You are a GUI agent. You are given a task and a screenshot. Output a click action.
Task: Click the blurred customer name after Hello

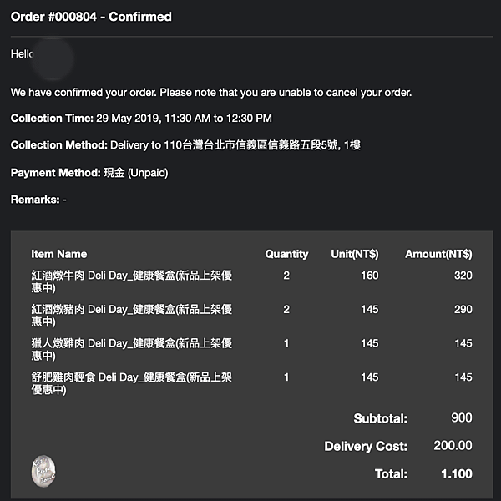[53, 58]
